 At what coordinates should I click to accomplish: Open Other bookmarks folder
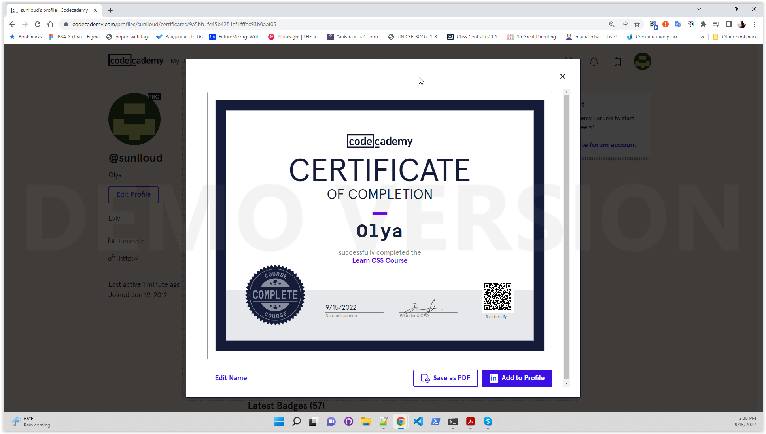(x=736, y=37)
